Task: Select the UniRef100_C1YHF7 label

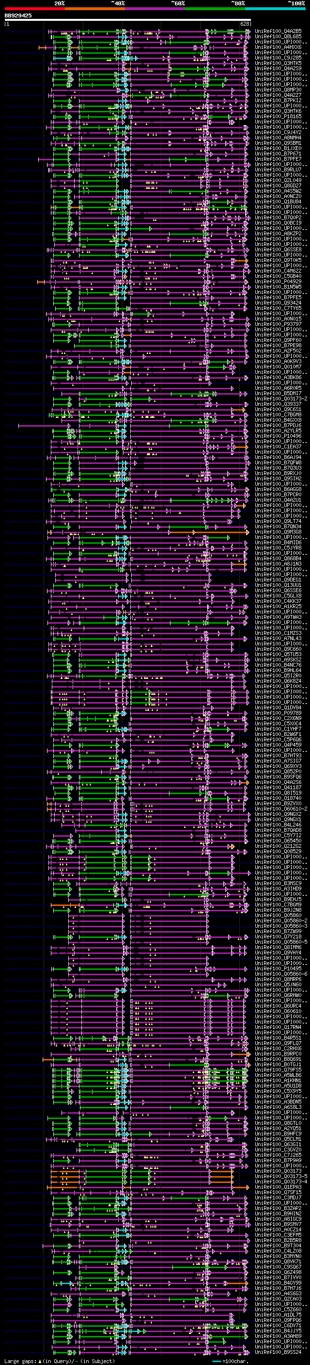Action: (x=278, y=729)
